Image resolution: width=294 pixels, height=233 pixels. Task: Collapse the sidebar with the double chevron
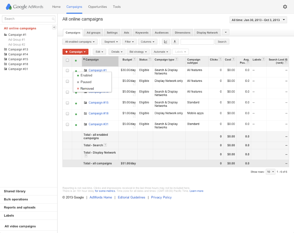54,27
